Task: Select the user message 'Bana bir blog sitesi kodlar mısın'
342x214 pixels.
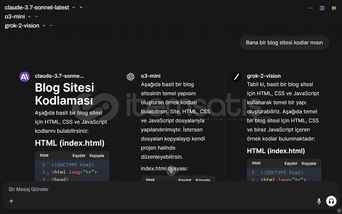Action: (x=284, y=43)
